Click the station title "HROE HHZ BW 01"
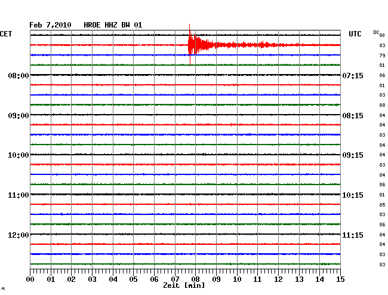This screenshot has width=388, height=295. [x=113, y=25]
